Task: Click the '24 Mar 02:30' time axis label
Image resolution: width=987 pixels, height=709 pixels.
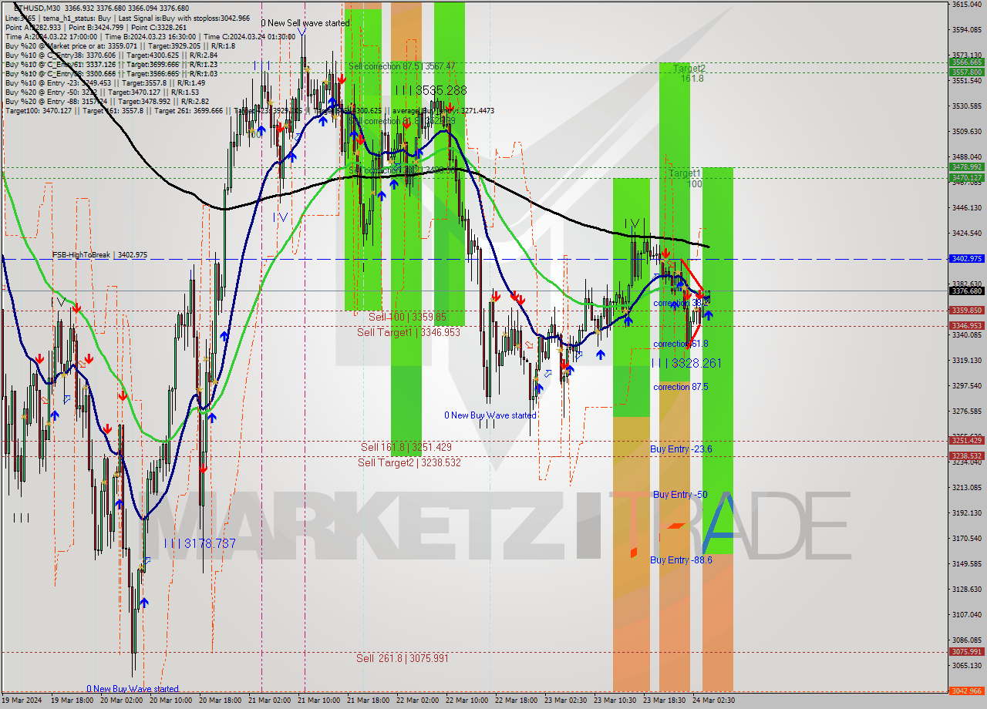Action: (714, 701)
